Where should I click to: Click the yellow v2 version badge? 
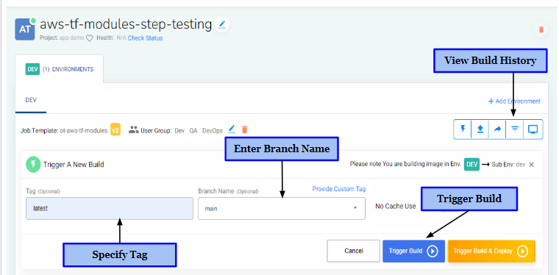click(x=115, y=130)
